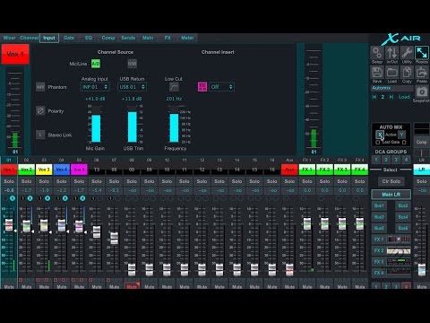The height and width of the screenshot is (323, 430).
Task: Switch to the Mixer tab
Action: tap(10, 38)
